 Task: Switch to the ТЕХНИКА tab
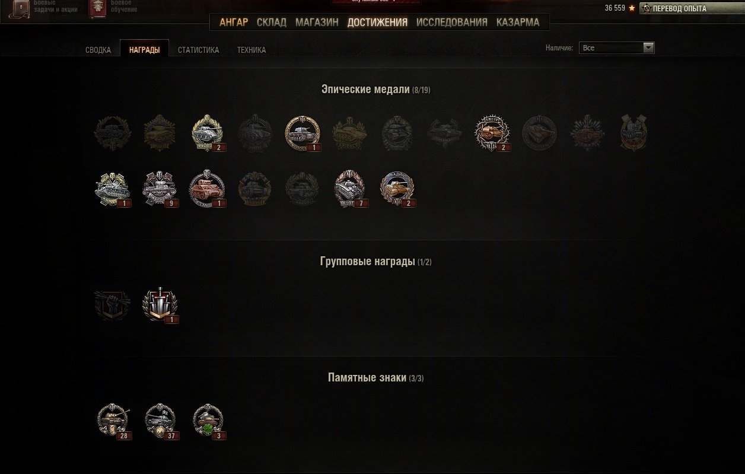[251, 50]
